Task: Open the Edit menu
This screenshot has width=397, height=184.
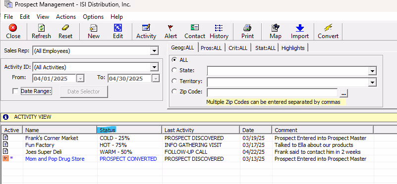Action: (25, 17)
